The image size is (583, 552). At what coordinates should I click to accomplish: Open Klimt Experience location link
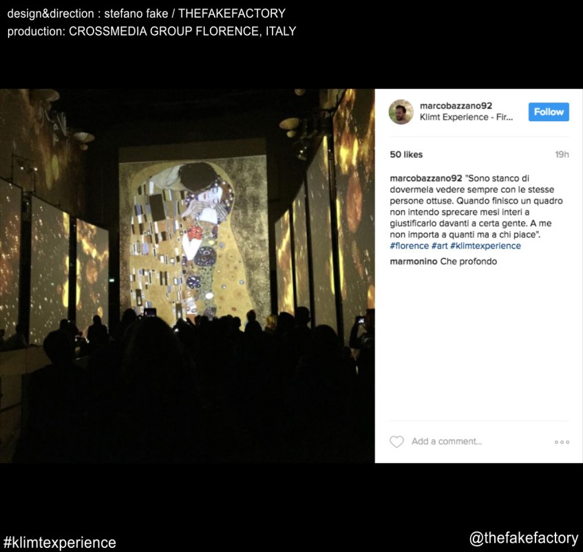coord(466,117)
